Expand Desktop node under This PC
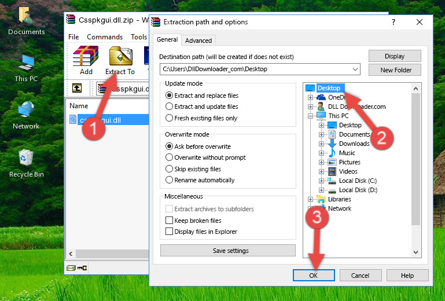 click(321, 125)
